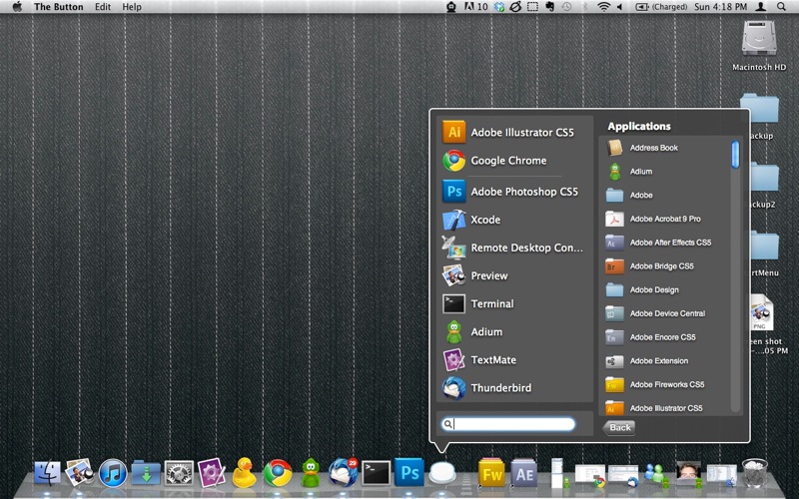Open Cyberduck in the Dock

point(244,472)
